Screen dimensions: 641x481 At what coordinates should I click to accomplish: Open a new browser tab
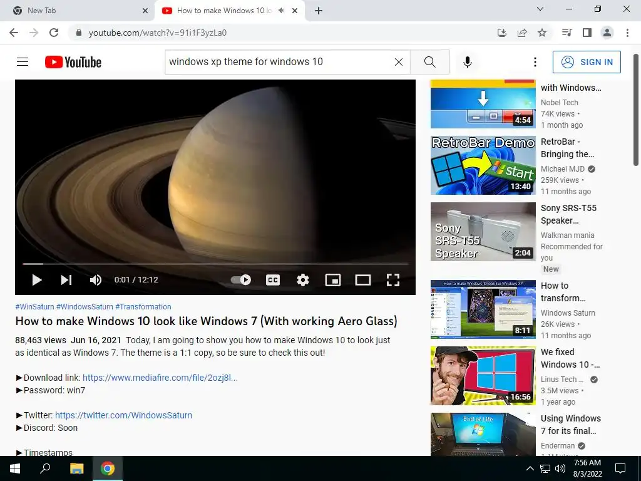pos(319,11)
